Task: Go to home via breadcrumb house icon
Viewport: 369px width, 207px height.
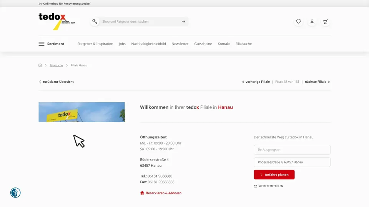Action: (40, 65)
